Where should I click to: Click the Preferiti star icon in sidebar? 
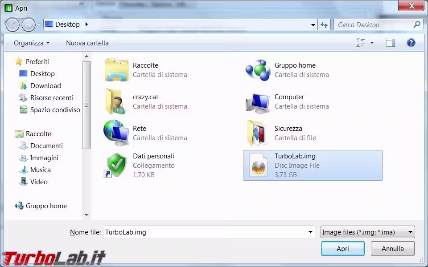[19, 61]
